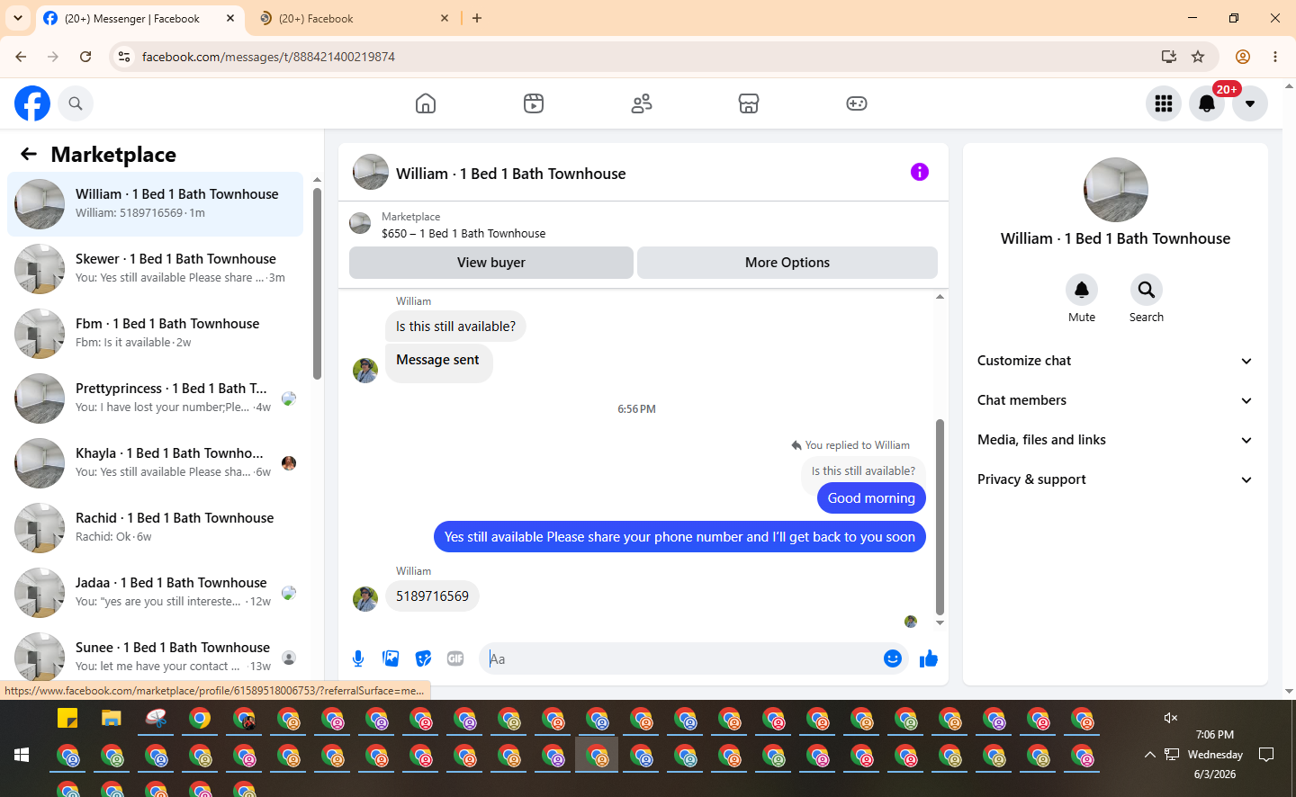
Task: Go back in browser history
Action: coord(21,57)
